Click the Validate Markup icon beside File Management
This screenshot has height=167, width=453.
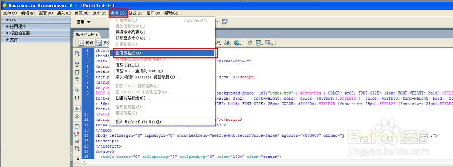click(x=218, y=43)
